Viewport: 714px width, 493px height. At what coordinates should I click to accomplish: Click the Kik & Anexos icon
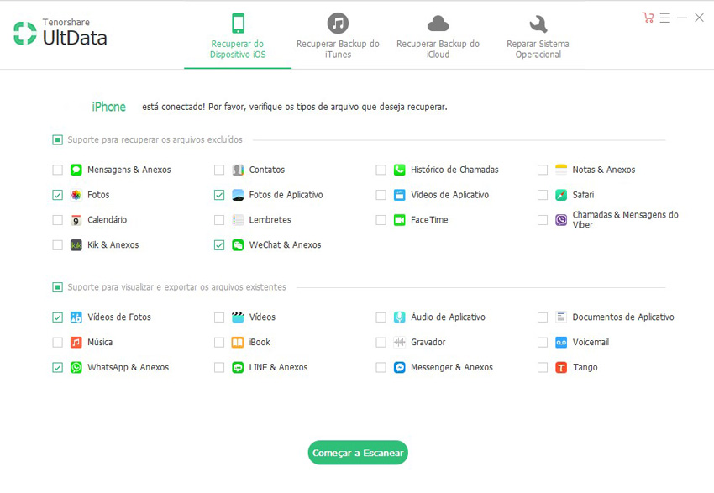tap(76, 245)
